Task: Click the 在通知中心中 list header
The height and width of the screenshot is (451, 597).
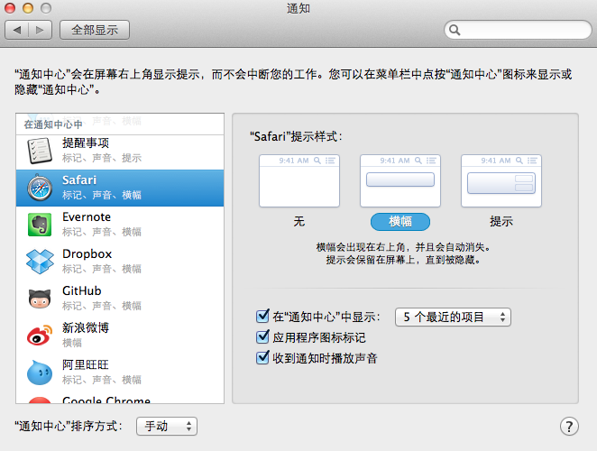Action: pyautogui.click(x=120, y=124)
